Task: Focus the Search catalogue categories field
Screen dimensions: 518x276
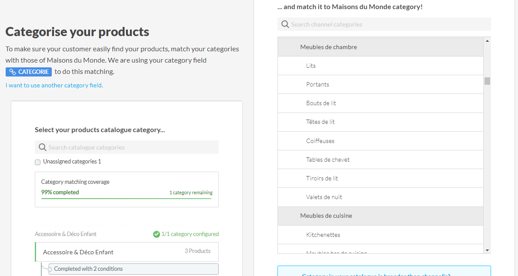Action: (130, 147)
